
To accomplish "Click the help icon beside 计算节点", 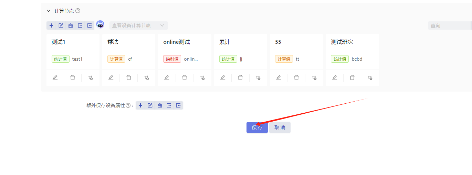I will [78, 11].
